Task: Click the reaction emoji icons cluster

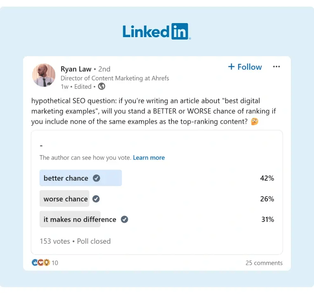Action: [40, 263]
